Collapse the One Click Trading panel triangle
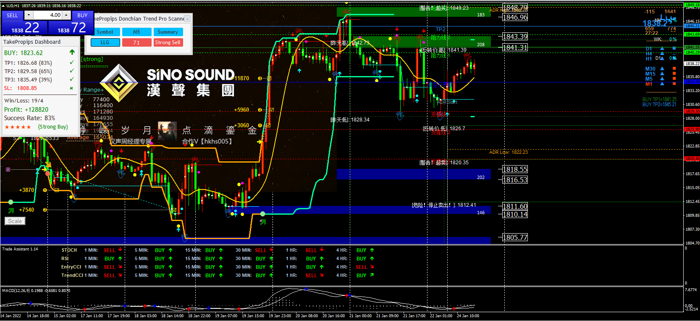 point(3,5)
